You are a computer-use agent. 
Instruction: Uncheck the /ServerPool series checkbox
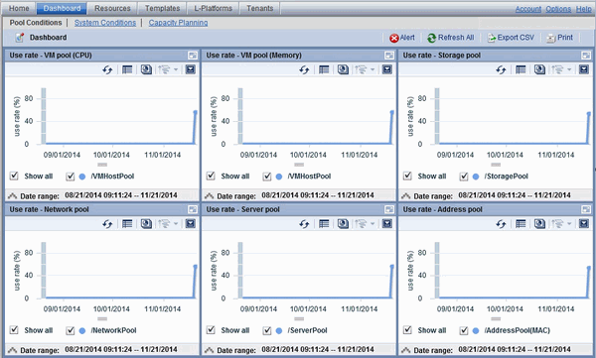coord(267,330)
